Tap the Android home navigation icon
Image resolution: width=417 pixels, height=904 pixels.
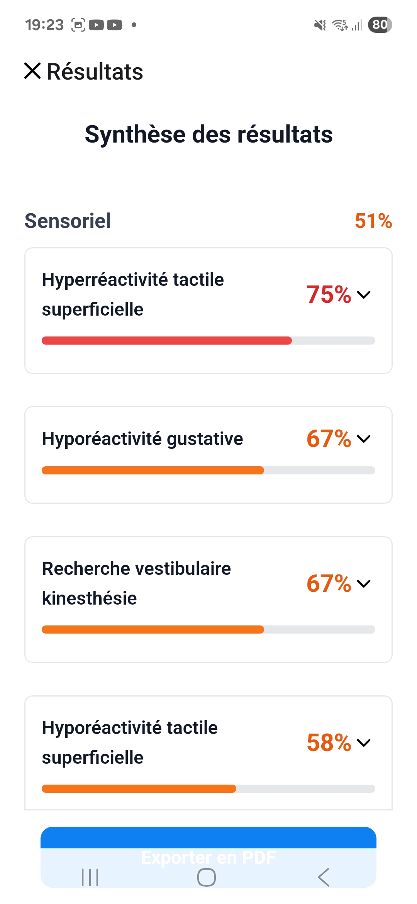(x=207, y=877)
